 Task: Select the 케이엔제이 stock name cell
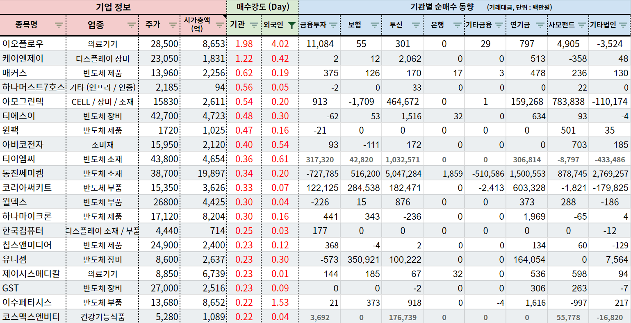[x=32, y=58]
